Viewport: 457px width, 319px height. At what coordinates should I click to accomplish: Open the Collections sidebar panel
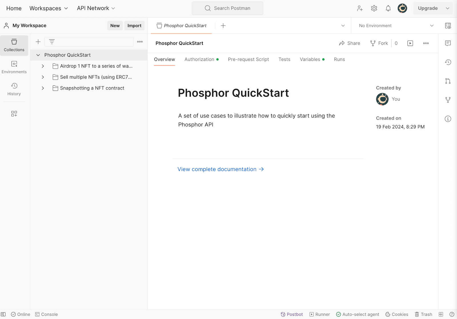coord(14,45)
